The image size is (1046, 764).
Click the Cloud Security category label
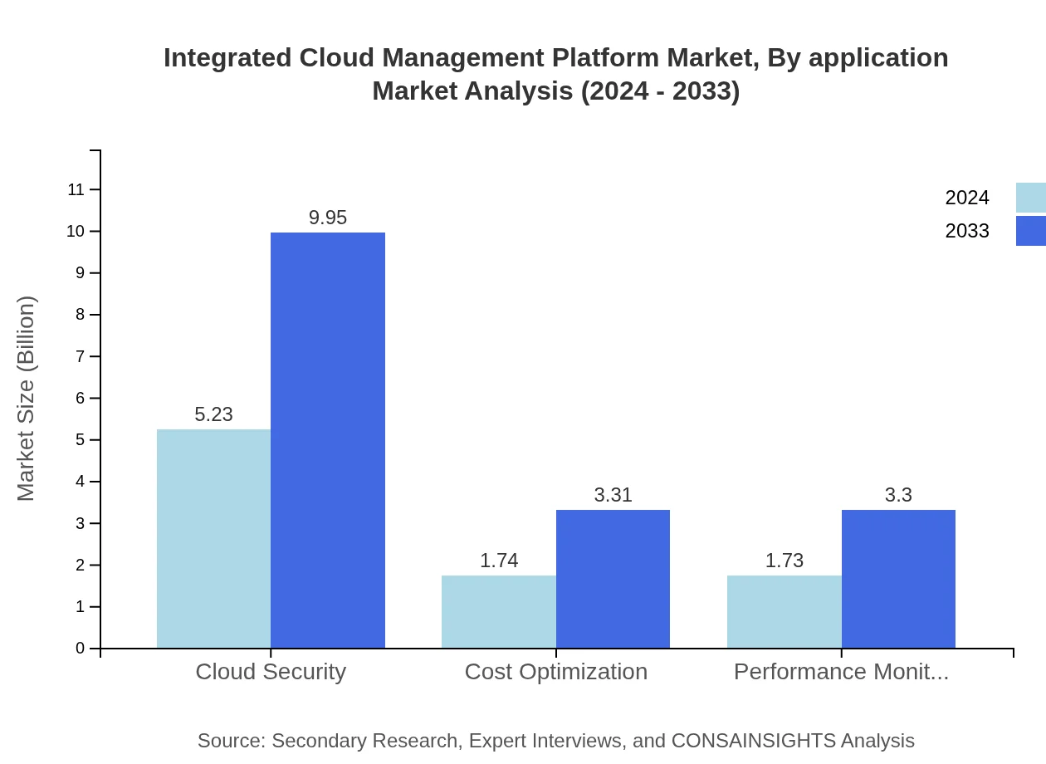[x=270, y=672]
